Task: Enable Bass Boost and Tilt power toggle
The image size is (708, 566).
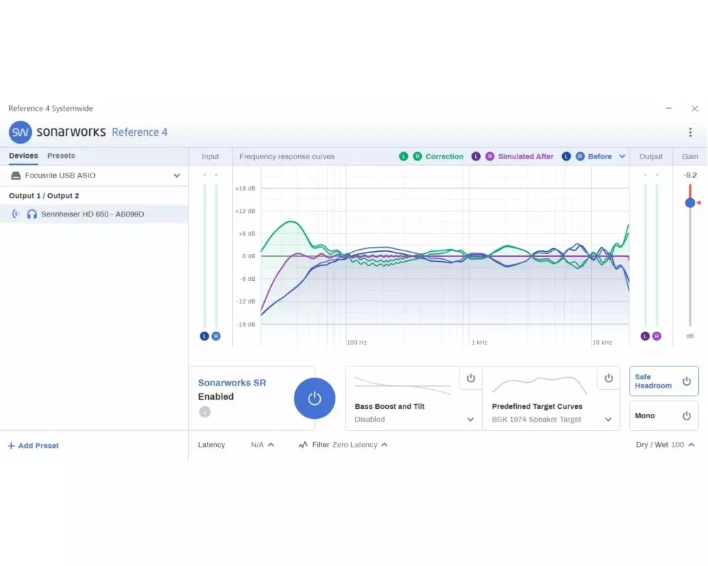Action: coord(471,379)
